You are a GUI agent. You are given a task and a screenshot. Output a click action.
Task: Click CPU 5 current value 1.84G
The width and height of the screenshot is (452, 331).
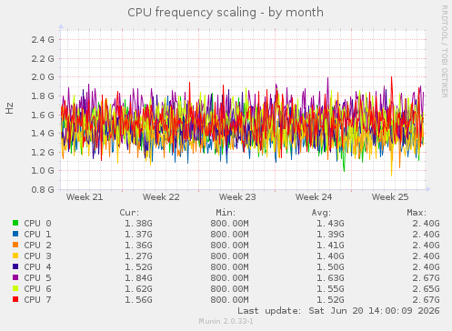(x=138, y=278)
